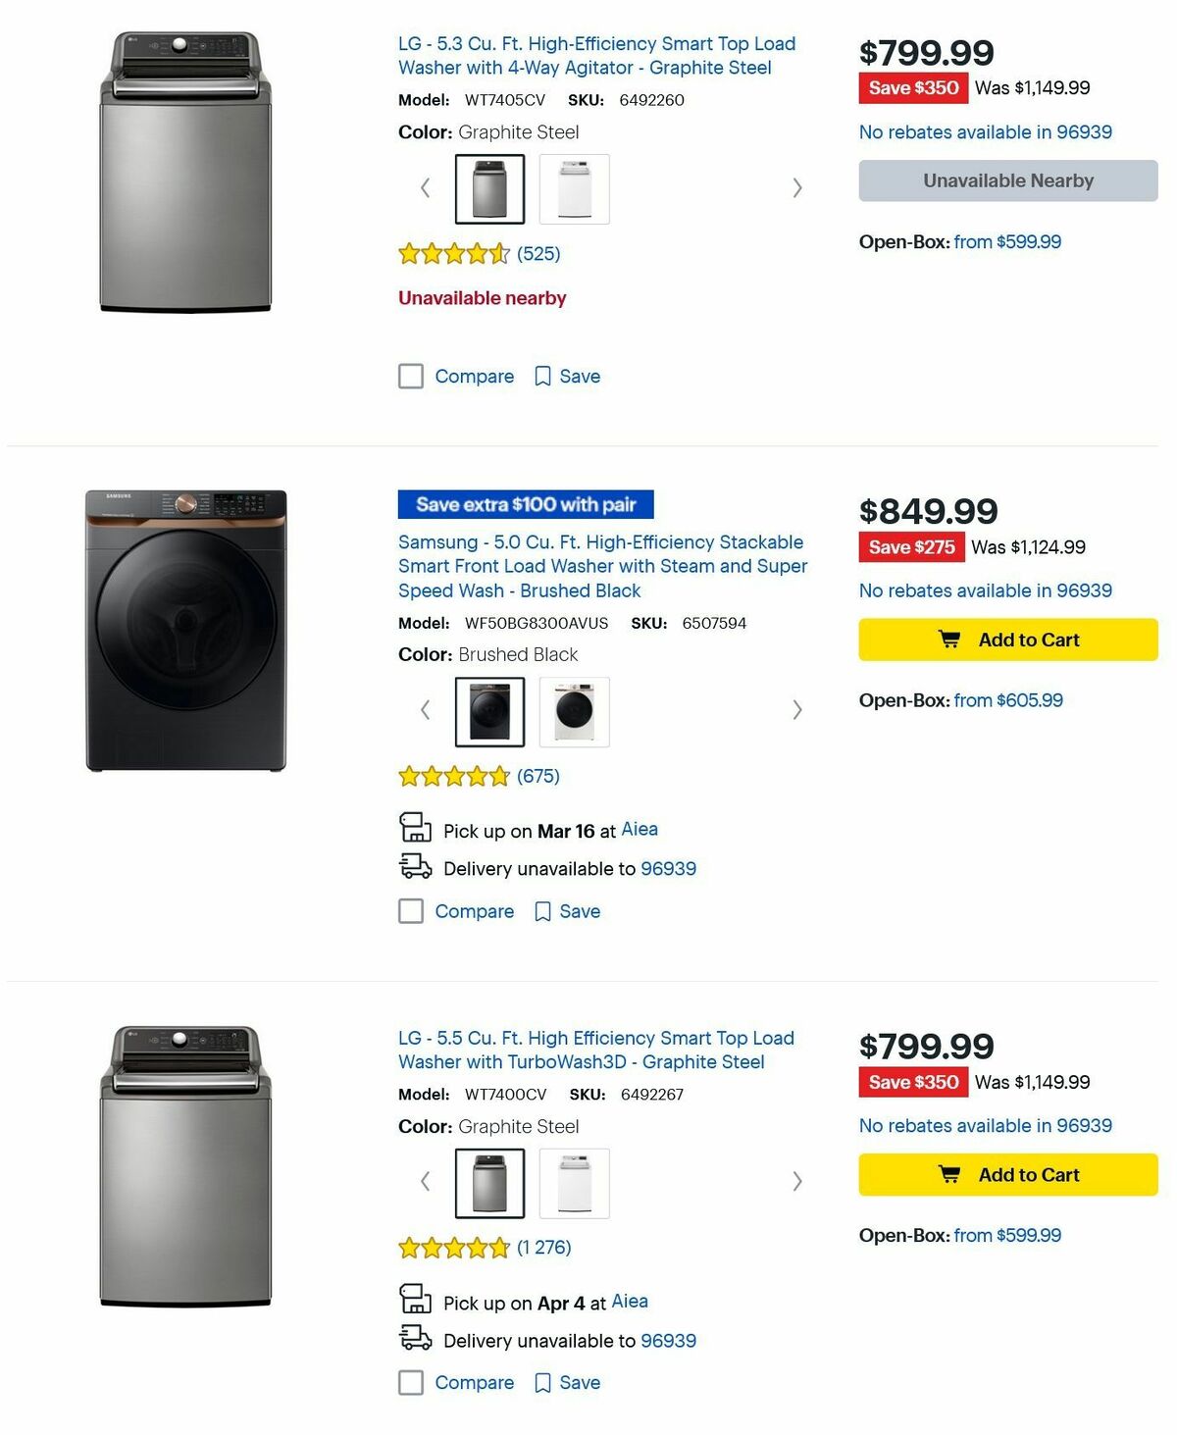Click the (675) reviews count for the Samsung washer
Viewport: 1177px width, 1435px height.
(x=537, y=775)
